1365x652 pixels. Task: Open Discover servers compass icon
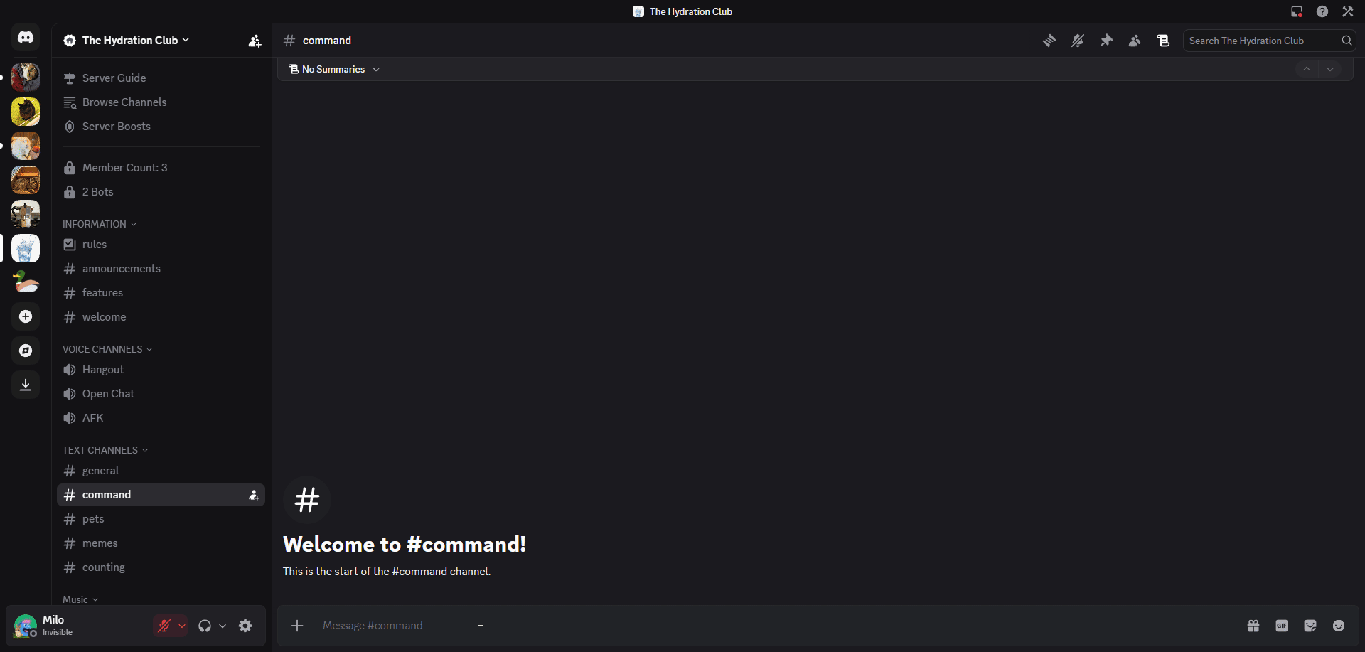(x=26, y=351)
